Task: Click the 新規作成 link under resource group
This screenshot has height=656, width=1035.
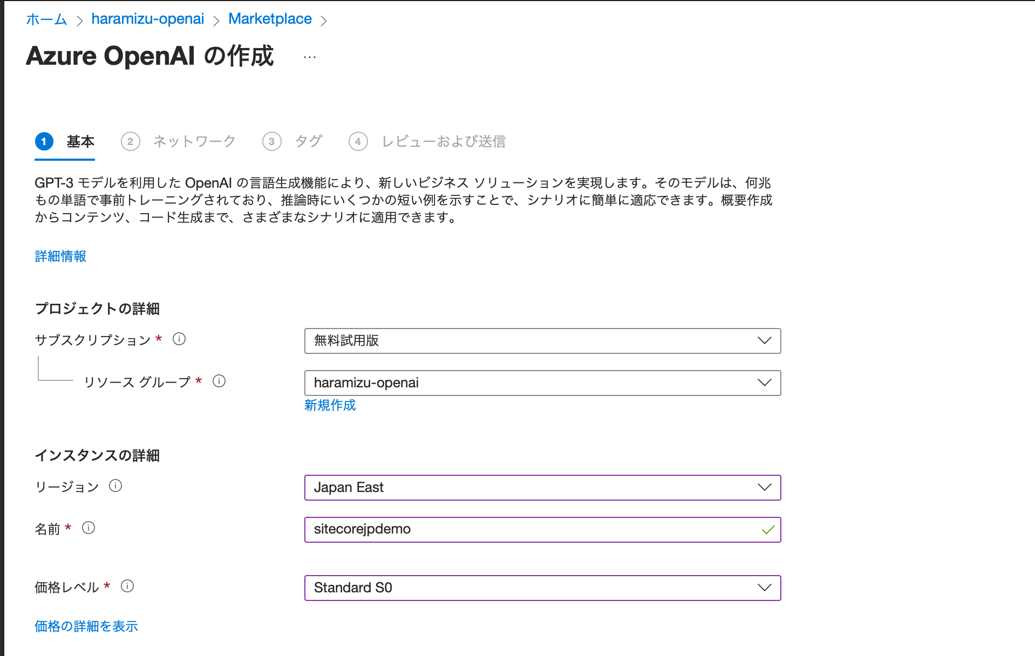Action: pos(330,405)
